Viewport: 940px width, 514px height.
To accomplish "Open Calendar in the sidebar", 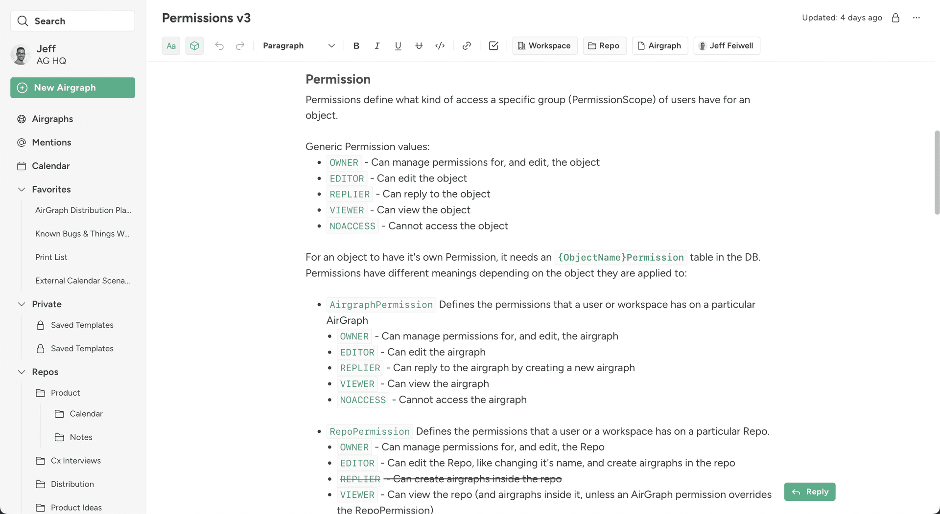I will coord(50,166).
